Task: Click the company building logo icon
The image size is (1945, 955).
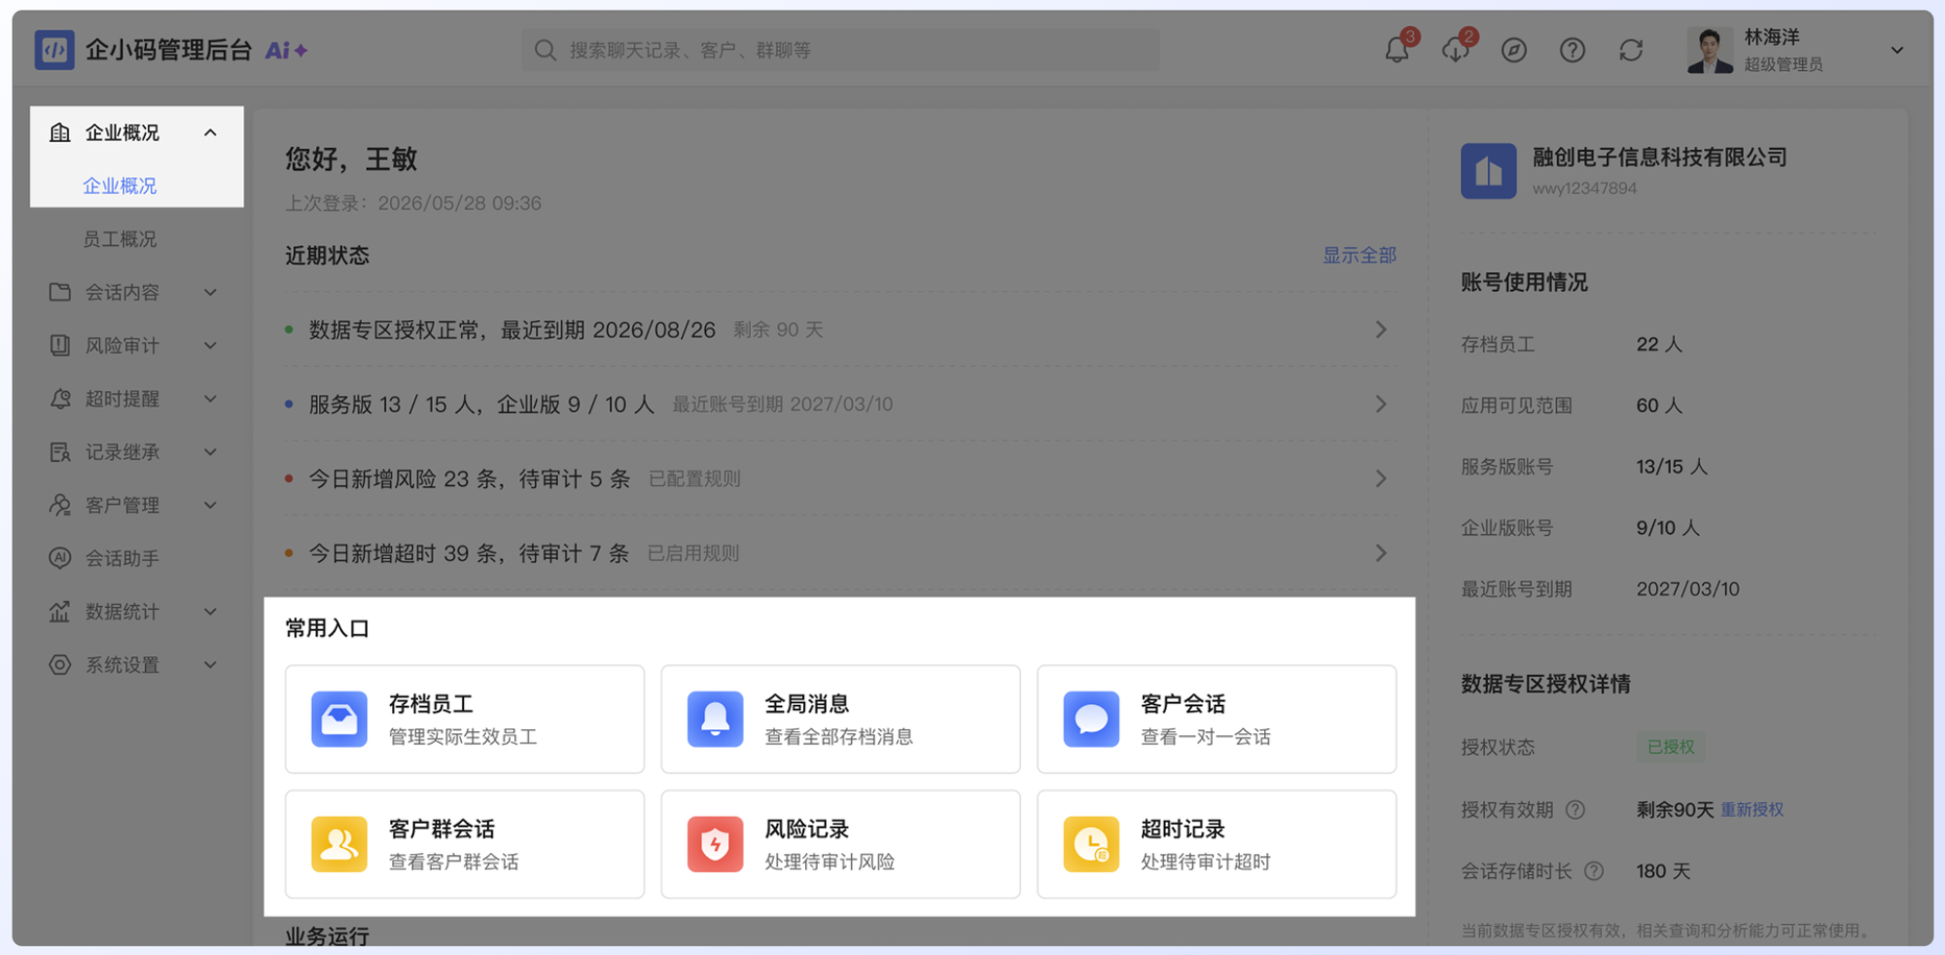Action: (x=1488, y=171)
